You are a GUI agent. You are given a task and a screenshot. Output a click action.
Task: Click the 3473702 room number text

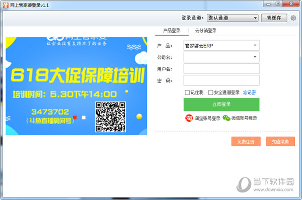[x=50, y=112]
